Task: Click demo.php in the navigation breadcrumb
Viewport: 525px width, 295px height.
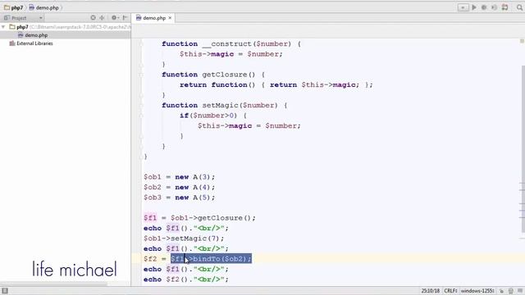Action: pyautogui.click(x=43, y=7)
